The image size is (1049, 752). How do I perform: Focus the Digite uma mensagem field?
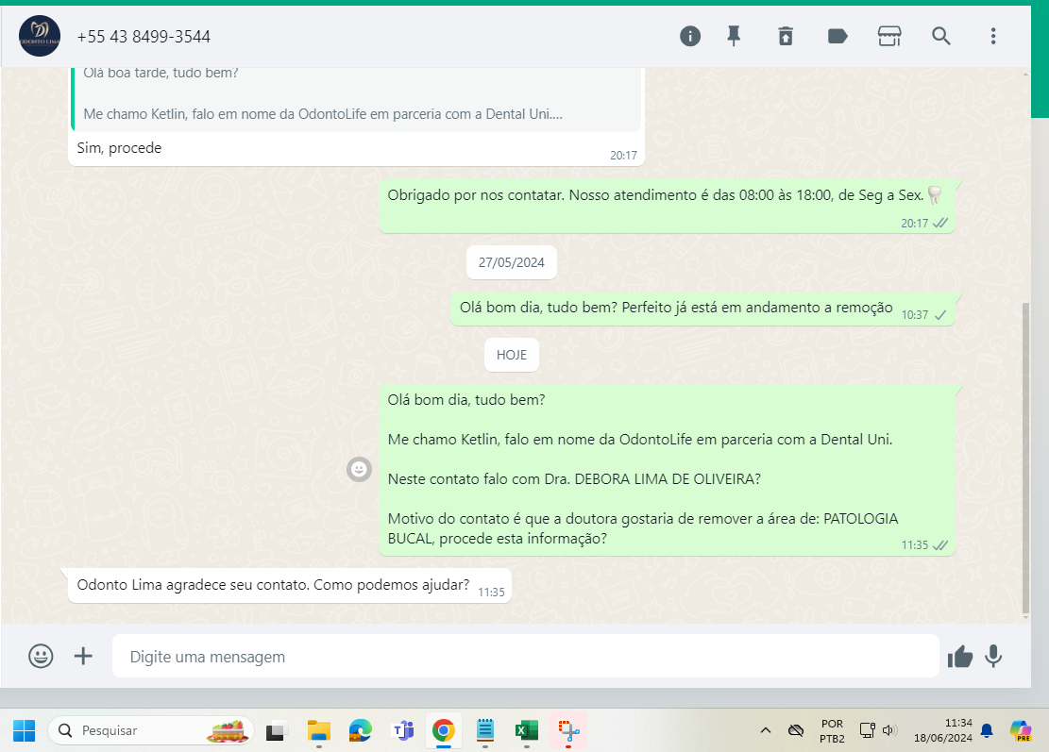pos(525,657)
